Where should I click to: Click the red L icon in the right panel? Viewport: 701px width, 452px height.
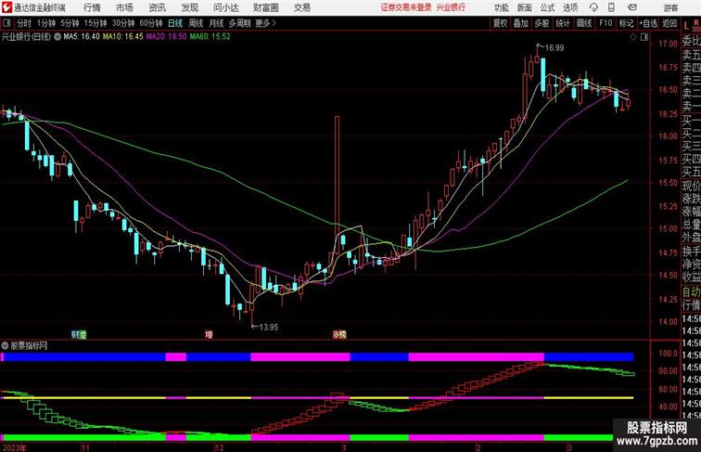686,26
